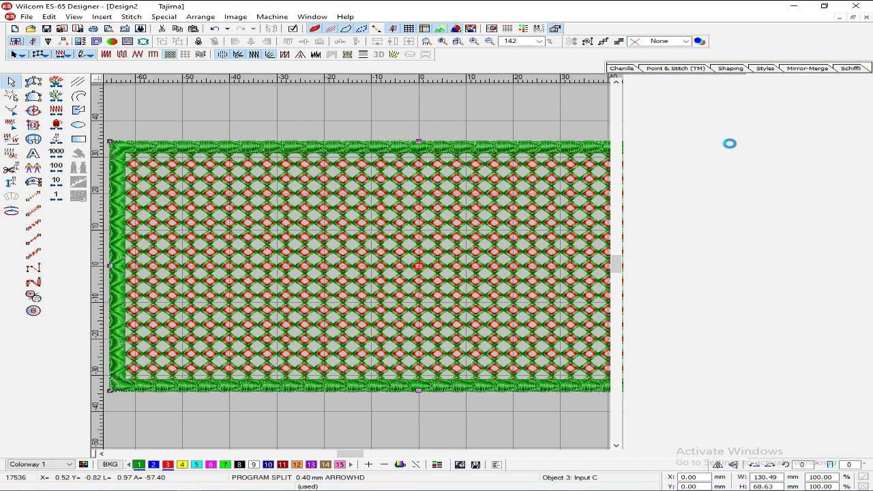Click the W width field 130.49
Image resolution: width=873 pixels, height=491 pixels.
click(x=765, y=477)
